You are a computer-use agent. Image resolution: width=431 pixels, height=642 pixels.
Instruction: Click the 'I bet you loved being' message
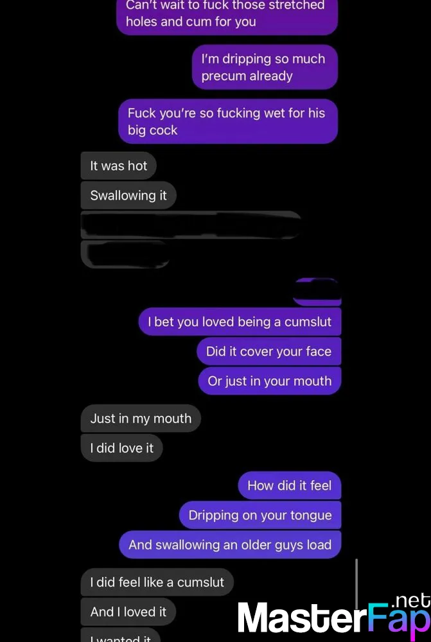pyautogui.click(x=240, y=322)
